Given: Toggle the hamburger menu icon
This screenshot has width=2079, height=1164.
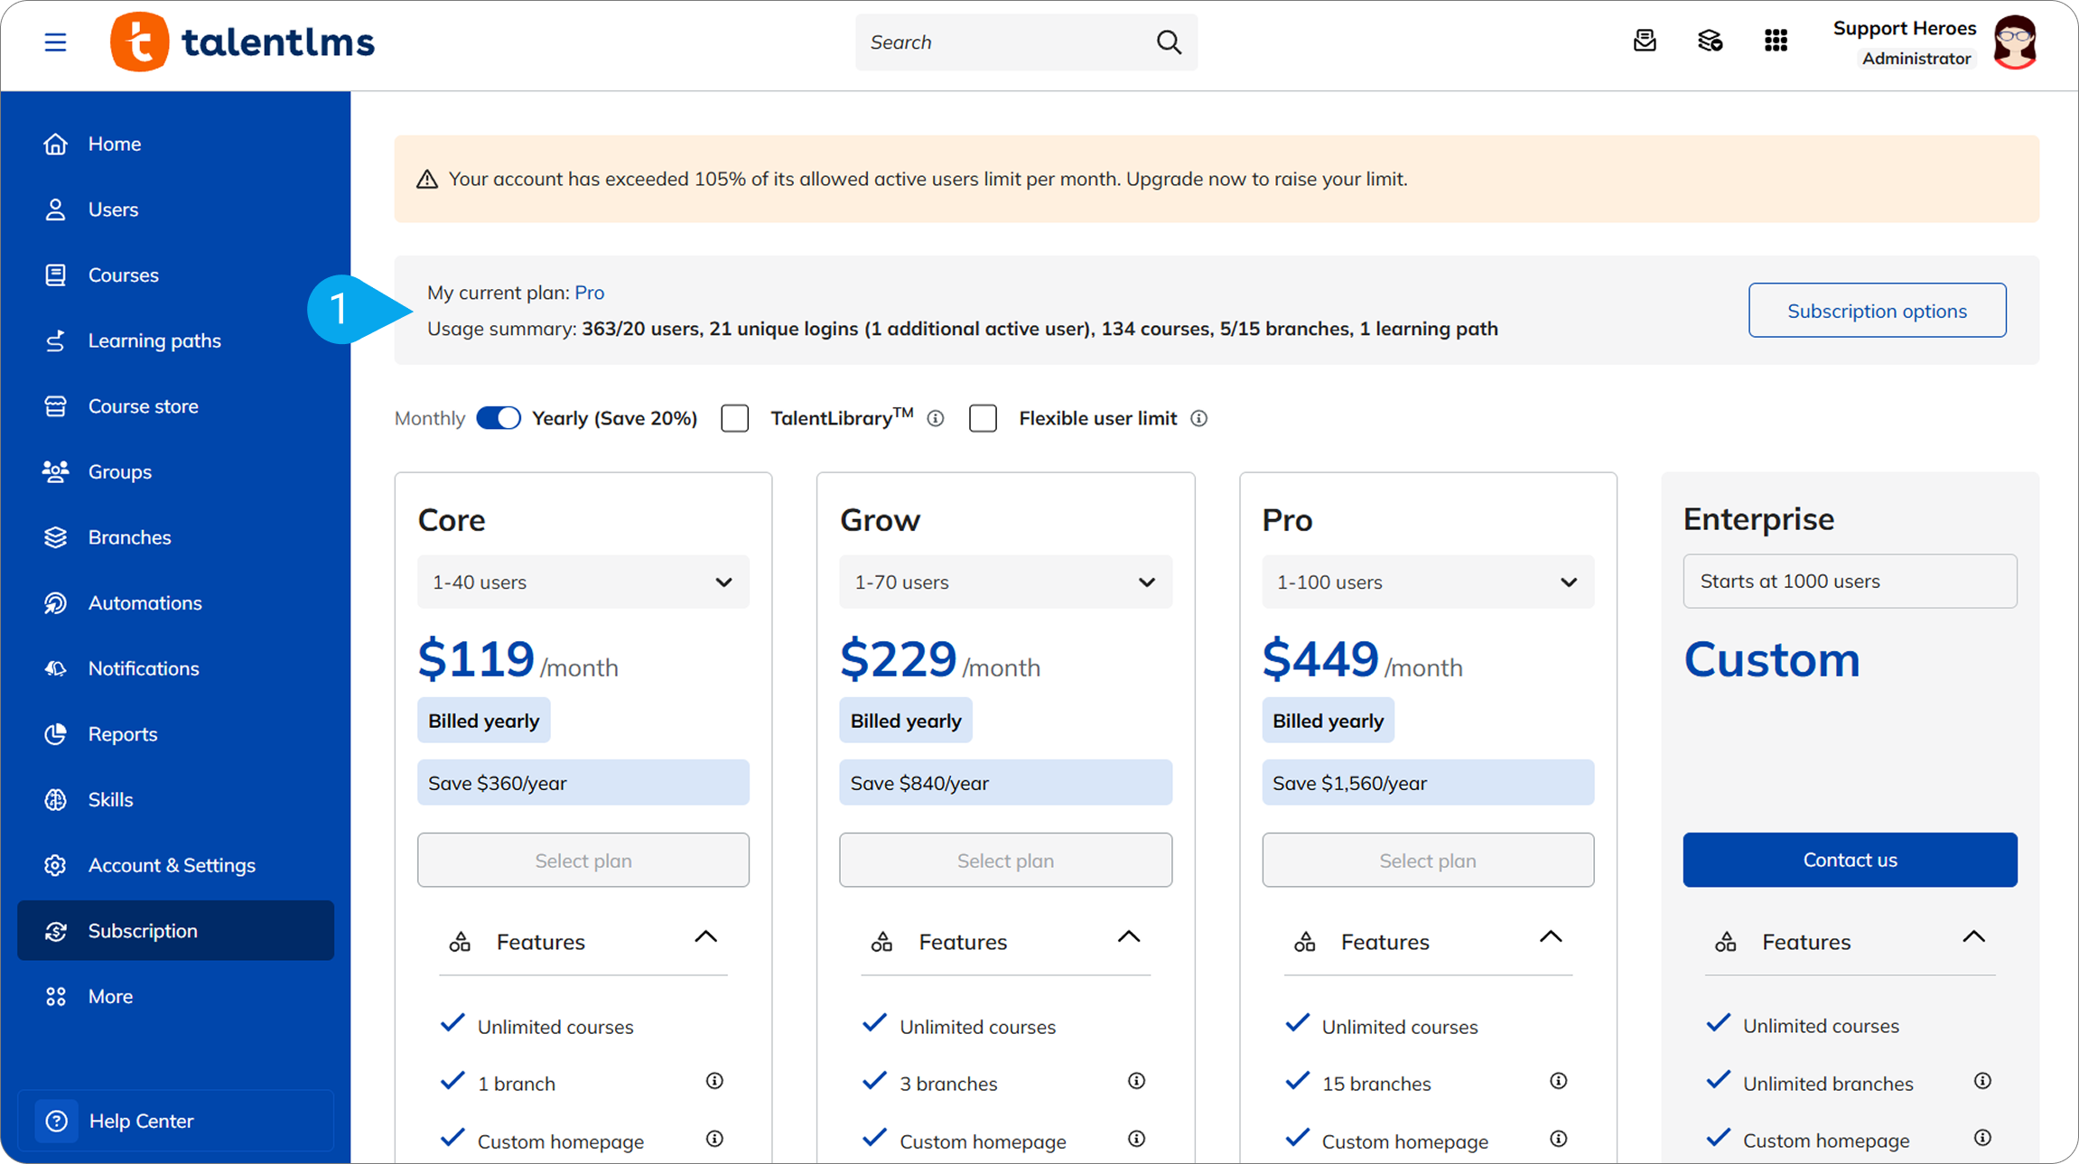Looking at the screenshot, I should pos(55,42).
